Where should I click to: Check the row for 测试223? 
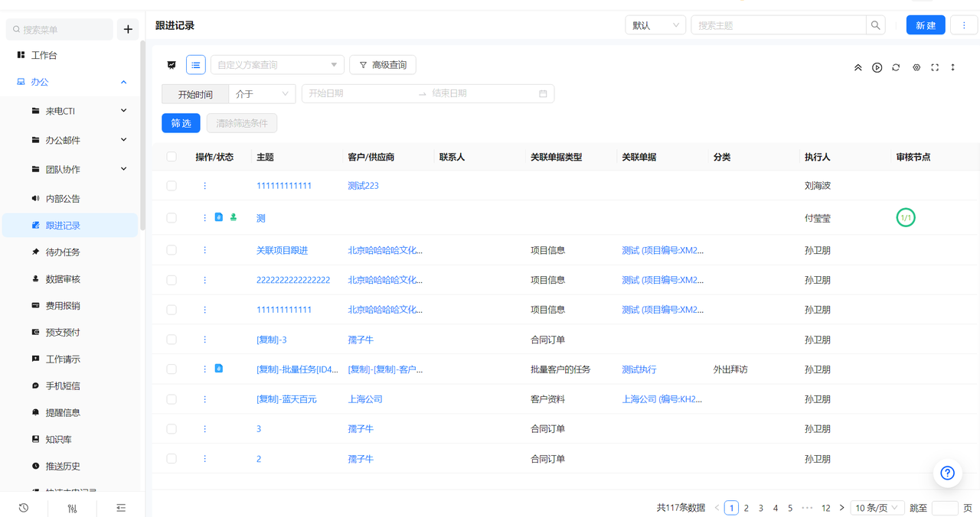(171, 186)
